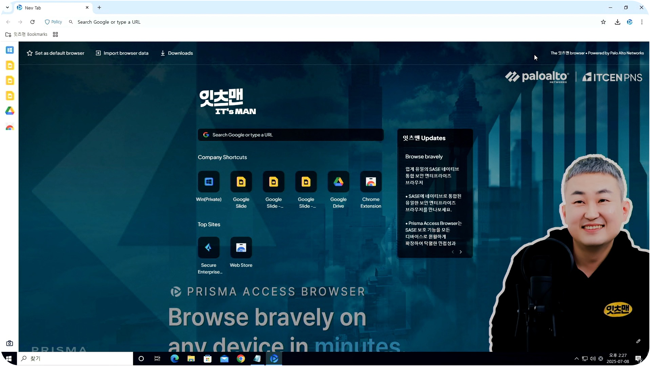Open File Explorer from the taskbar
The image size is (650, 366).
[x=191, y=359]
